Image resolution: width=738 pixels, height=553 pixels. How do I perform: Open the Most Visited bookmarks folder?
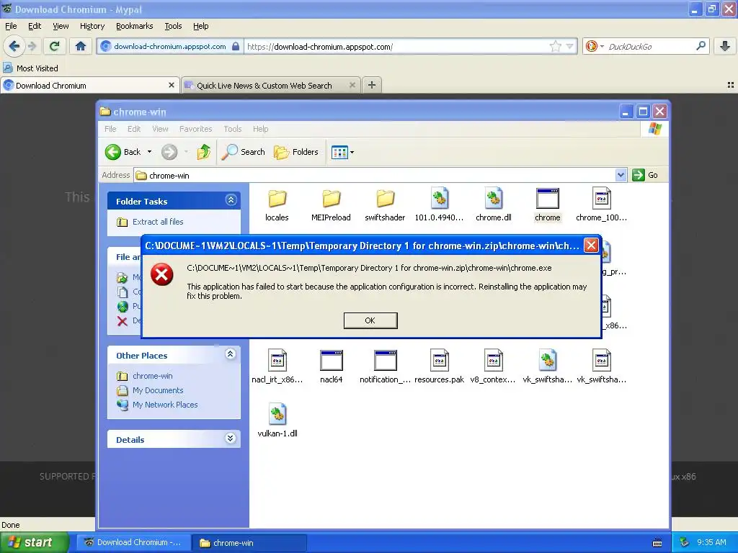31,68
